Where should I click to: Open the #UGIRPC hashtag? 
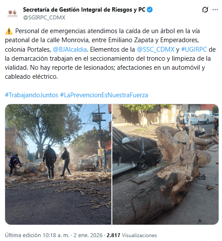194,49
